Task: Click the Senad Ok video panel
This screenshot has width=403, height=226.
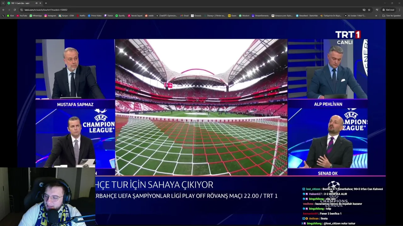Action: point(327,138)
